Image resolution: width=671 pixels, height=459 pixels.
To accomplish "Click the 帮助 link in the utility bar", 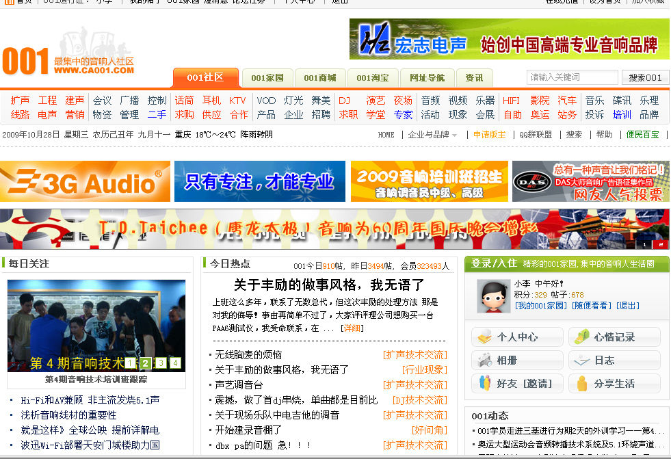I will pos(604,135).
